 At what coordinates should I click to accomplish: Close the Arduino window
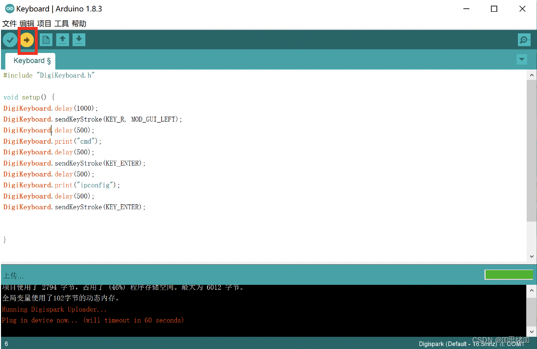[522, 8]
